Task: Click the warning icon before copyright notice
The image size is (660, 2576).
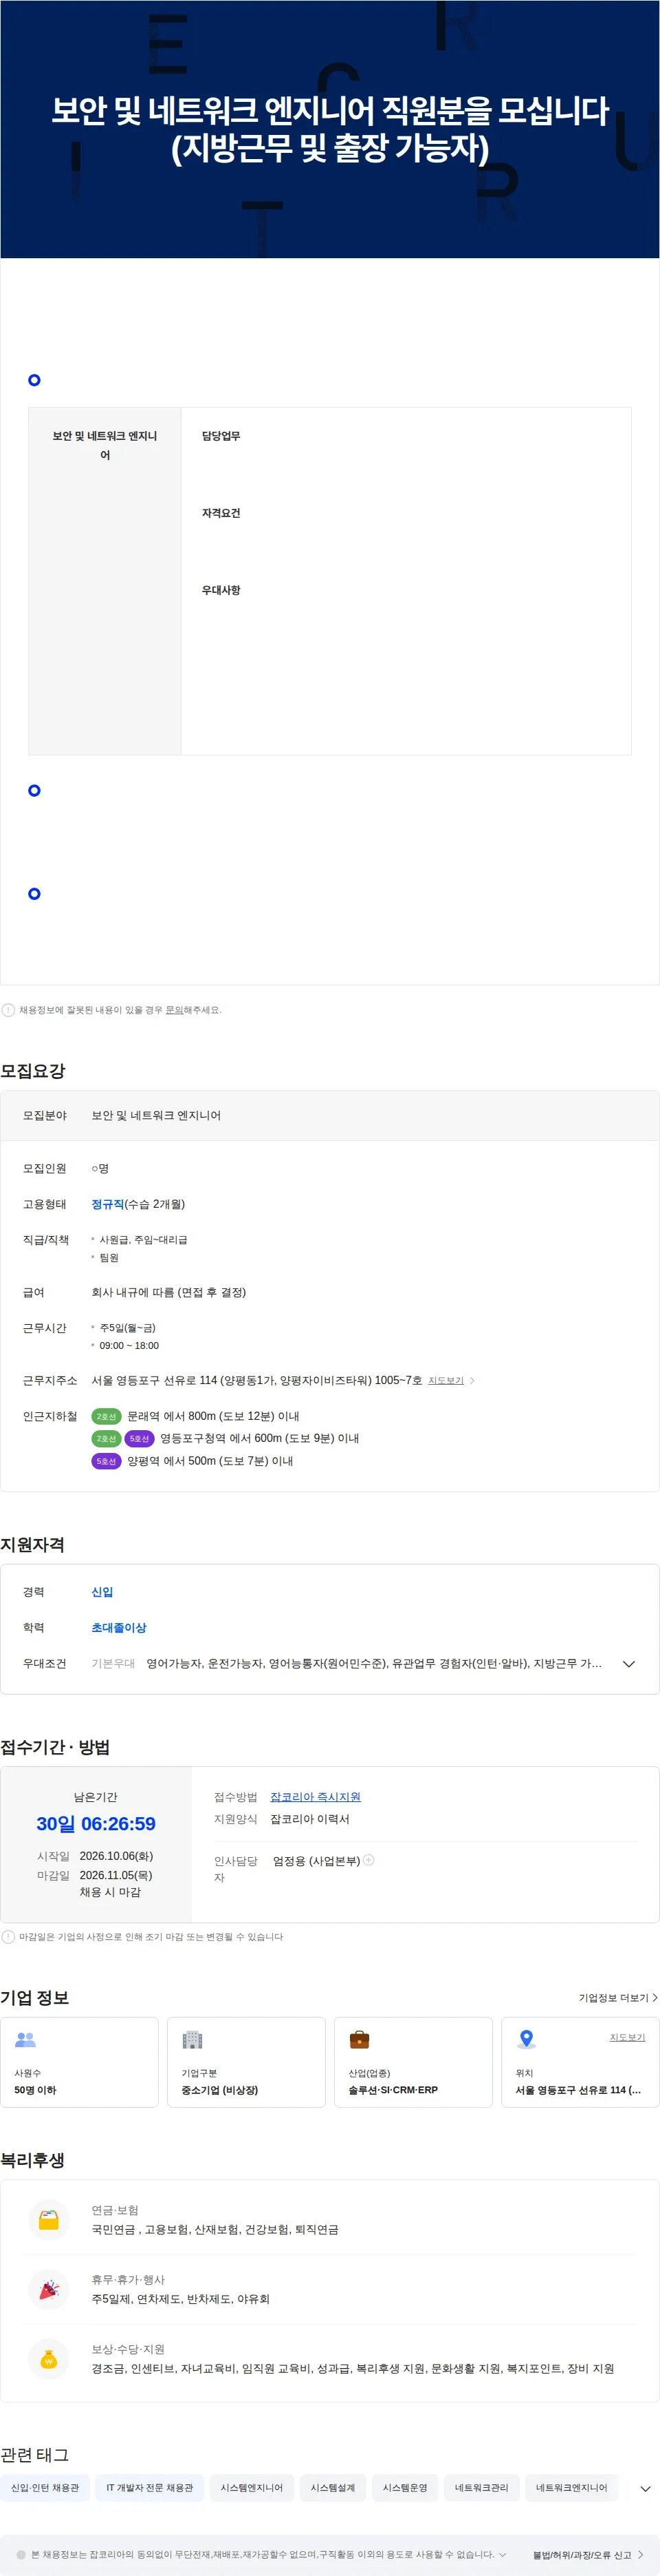Action: pos(21,2554)
